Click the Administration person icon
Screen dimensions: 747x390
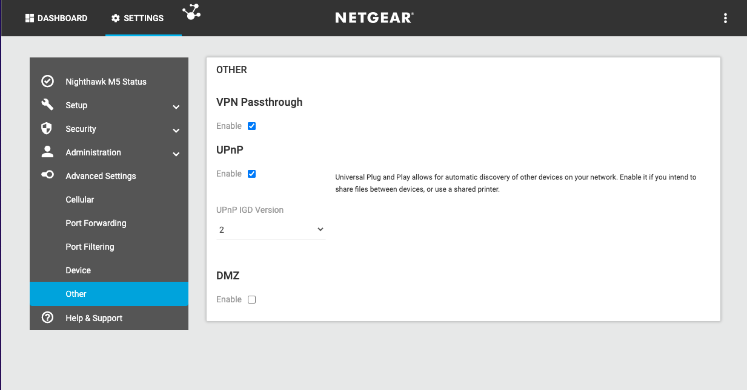47,152
